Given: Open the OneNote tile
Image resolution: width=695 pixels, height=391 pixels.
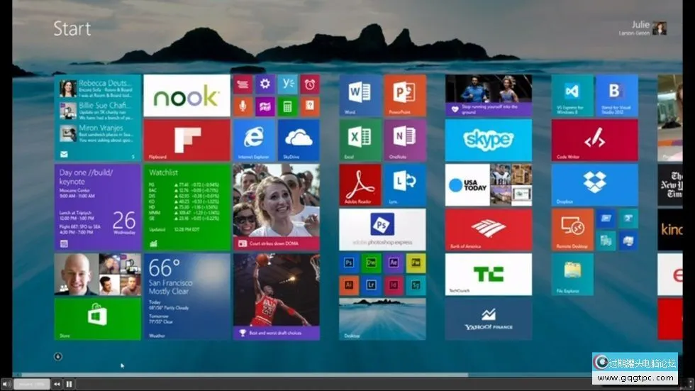Looking at the screenshot, I should 404,140.
